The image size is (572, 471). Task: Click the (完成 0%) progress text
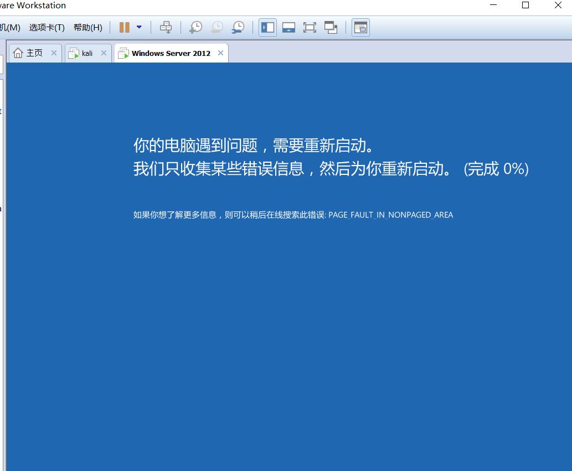click(x=496, y=169)
